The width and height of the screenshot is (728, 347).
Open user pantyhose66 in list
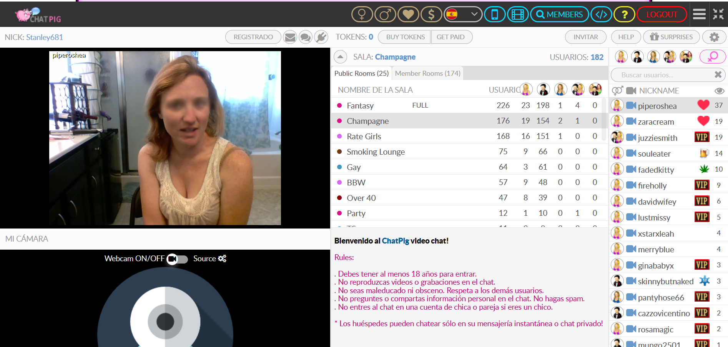click(668, 297)
